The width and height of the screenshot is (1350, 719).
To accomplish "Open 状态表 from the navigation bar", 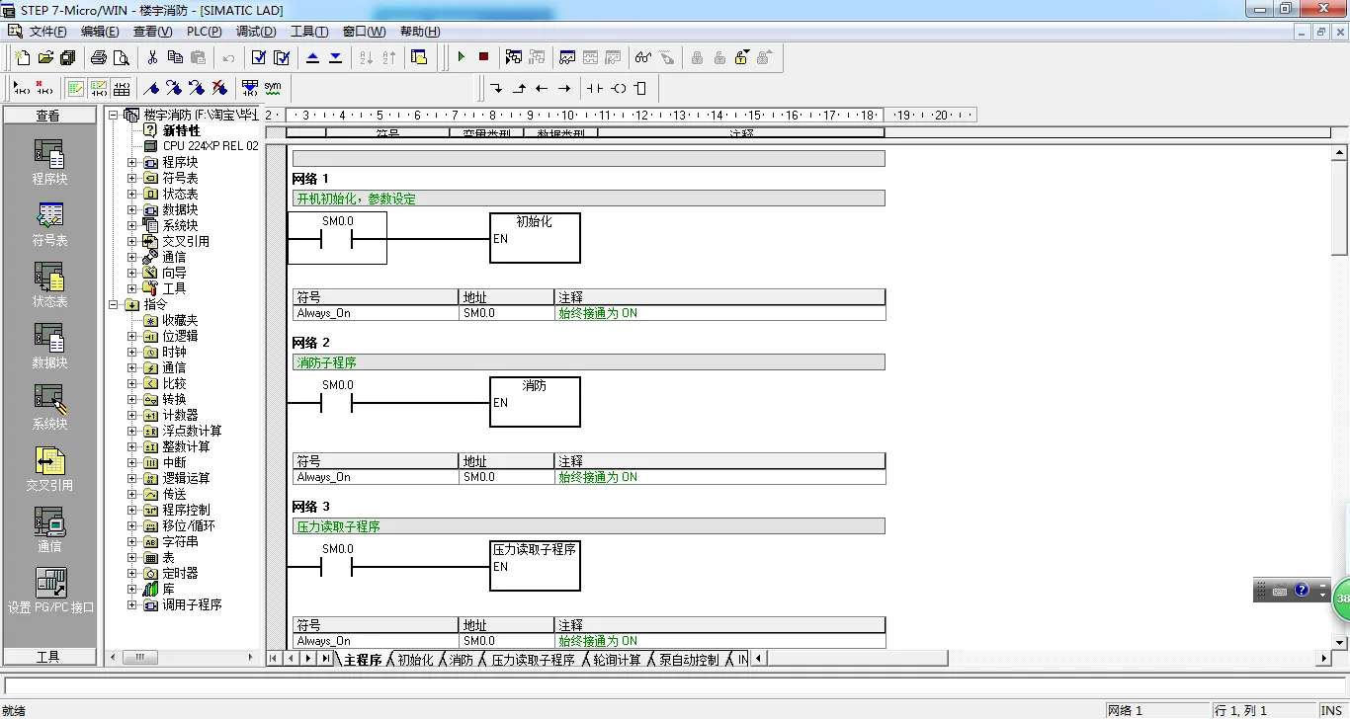I will [49, 287].
